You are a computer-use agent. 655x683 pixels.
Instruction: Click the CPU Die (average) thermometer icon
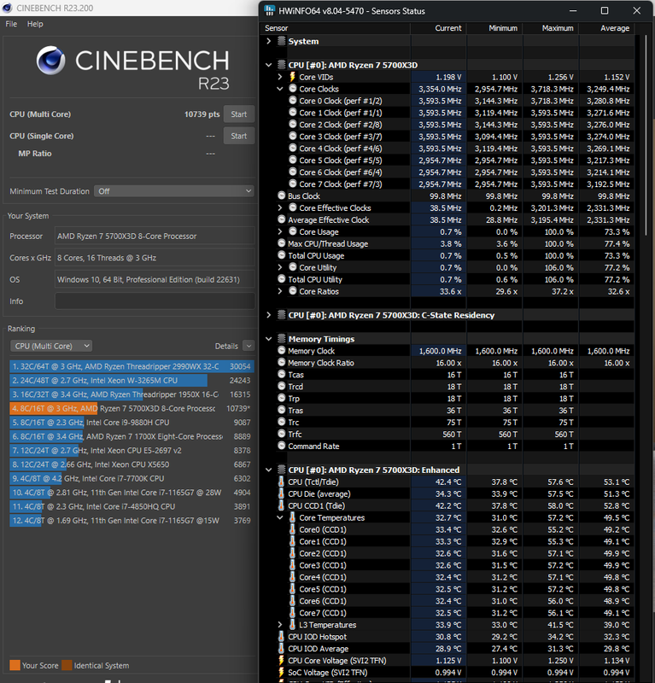[x=282, y=493]
